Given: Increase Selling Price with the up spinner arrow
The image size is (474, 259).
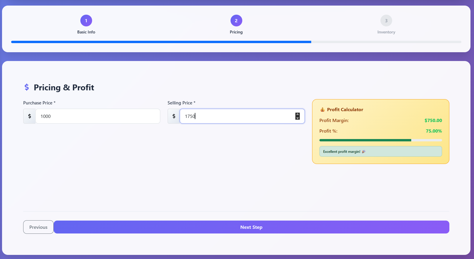Looking at the screenshot, I should pos(297,114).
